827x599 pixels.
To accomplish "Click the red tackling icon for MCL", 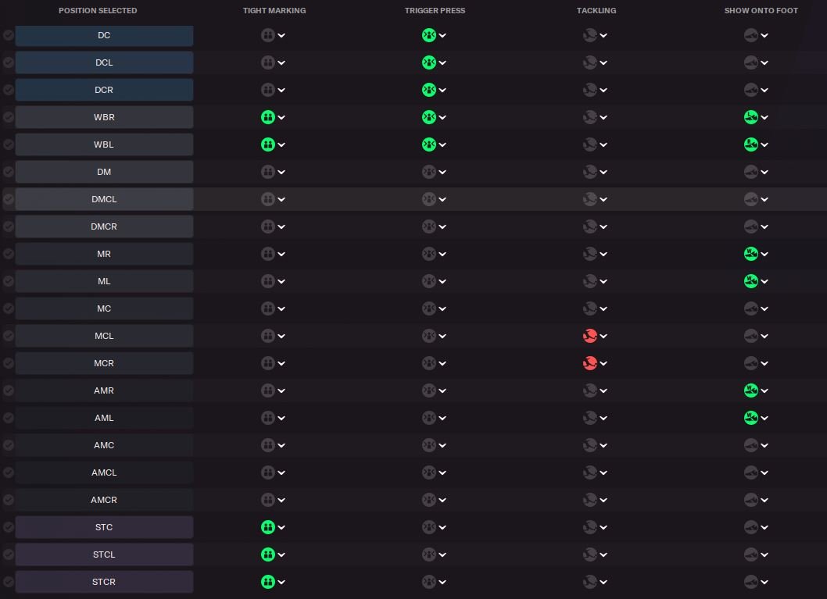I will point(590,336).
